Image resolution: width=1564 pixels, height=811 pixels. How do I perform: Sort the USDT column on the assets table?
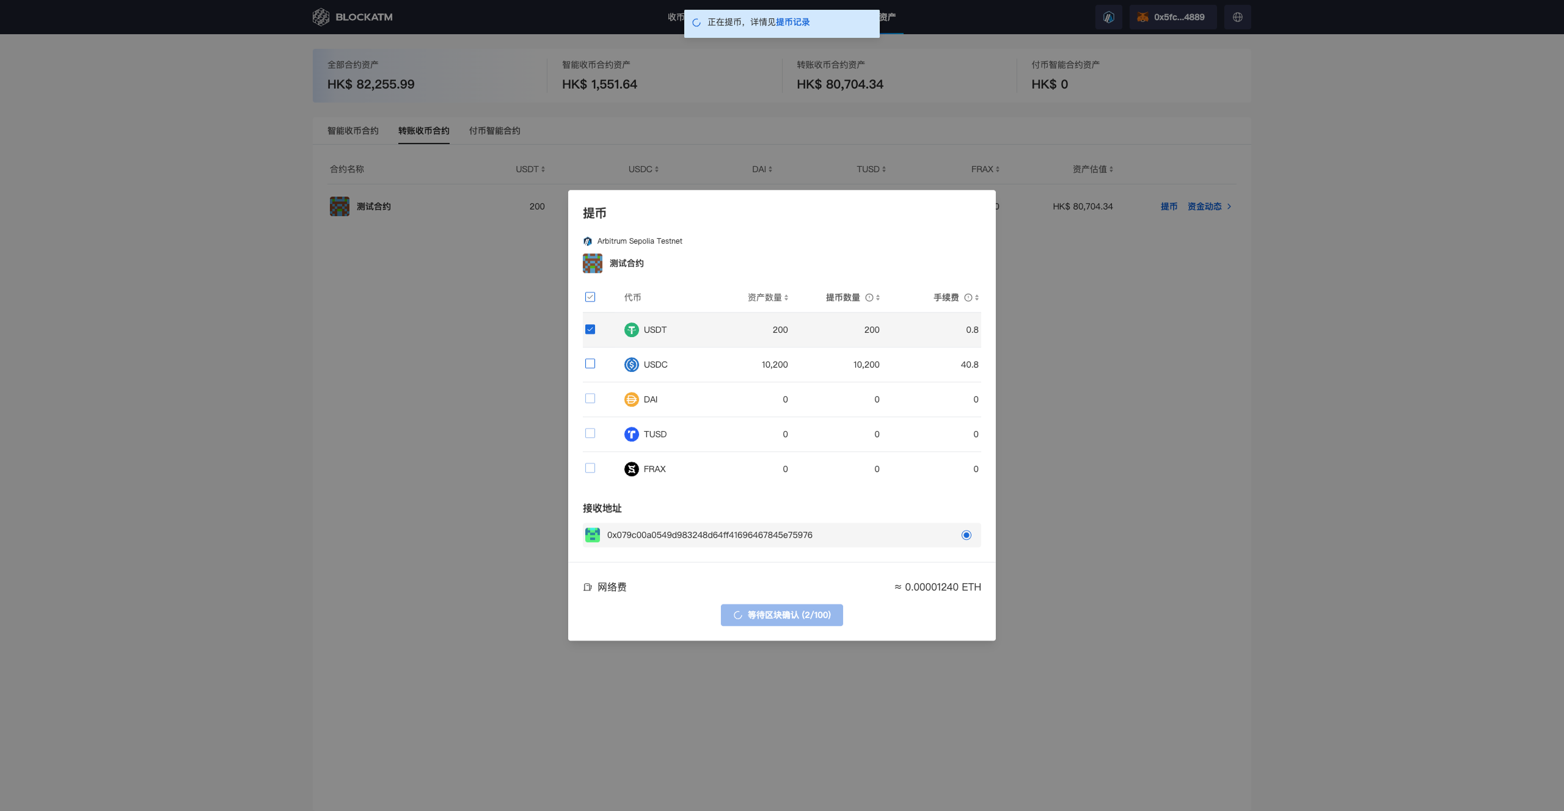[543, 169]
